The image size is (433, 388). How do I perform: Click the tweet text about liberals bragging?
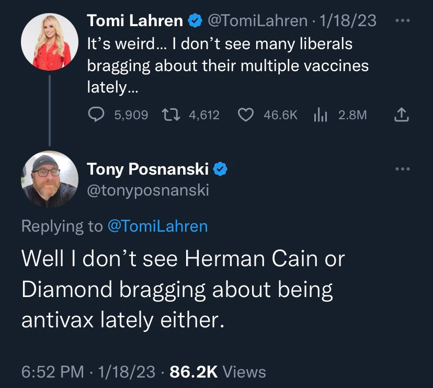[x=227, y=66]
